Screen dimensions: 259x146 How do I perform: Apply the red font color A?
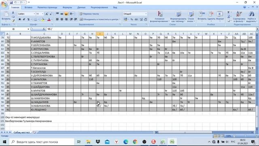[x=49, y=19]
